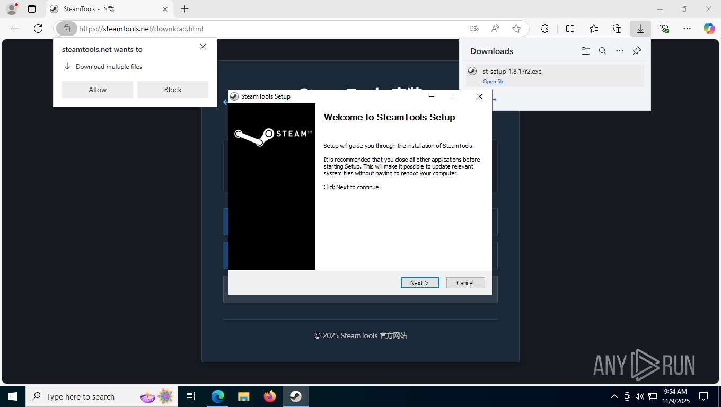
Task: Open file link under st-setup-1.8.17r2.exe
Action: tap(494, 82)
